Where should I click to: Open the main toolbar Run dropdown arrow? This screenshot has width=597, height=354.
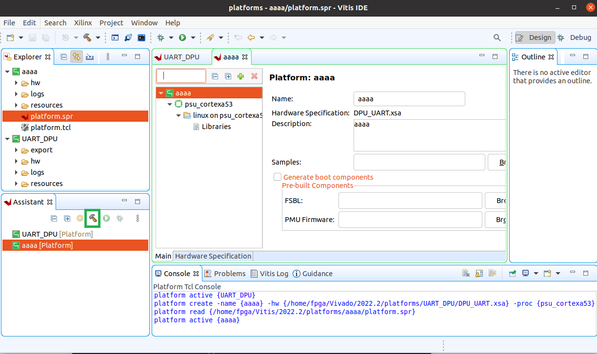tap(193, 37)
